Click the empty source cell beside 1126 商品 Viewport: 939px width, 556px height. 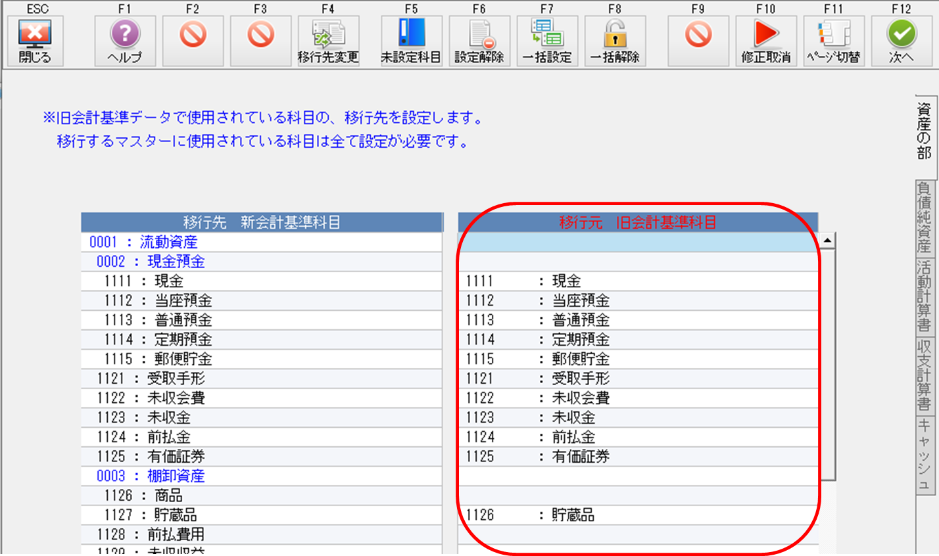pos(638,496)
